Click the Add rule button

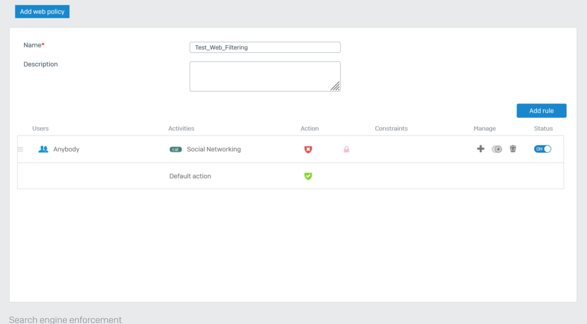pyautogui.click(x=541, y=110)
